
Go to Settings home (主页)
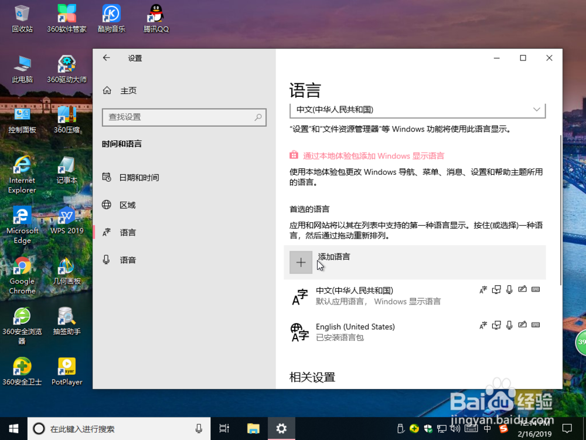coord(120,90)
